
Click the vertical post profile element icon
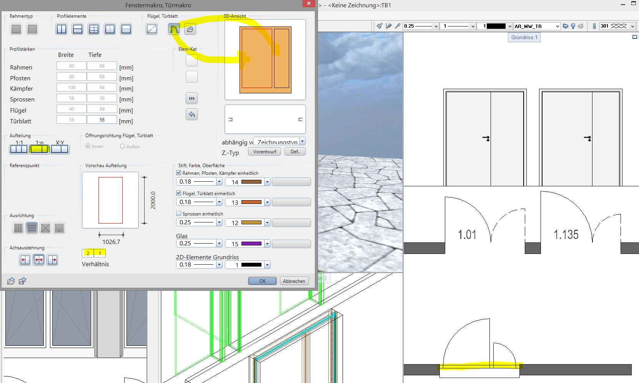click(62, 29)
